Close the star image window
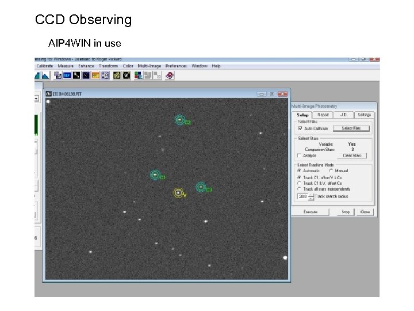Screen dimensions: 414x311 [x=282, y=94]
